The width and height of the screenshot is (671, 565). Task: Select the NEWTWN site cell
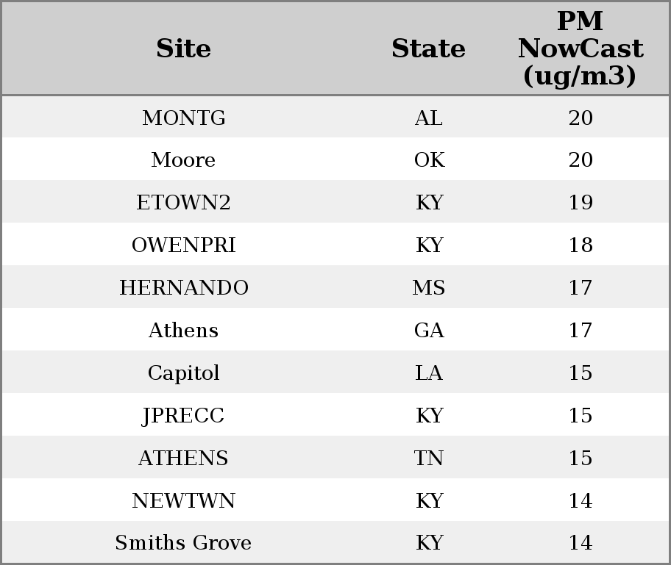(x=184, y=500)
